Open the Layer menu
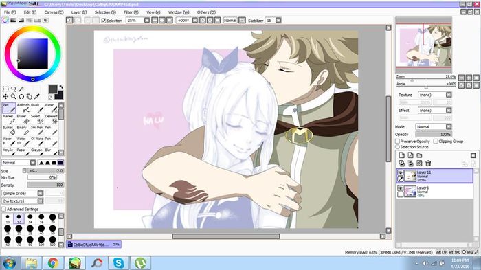481x270 pixels. point(79,12)
